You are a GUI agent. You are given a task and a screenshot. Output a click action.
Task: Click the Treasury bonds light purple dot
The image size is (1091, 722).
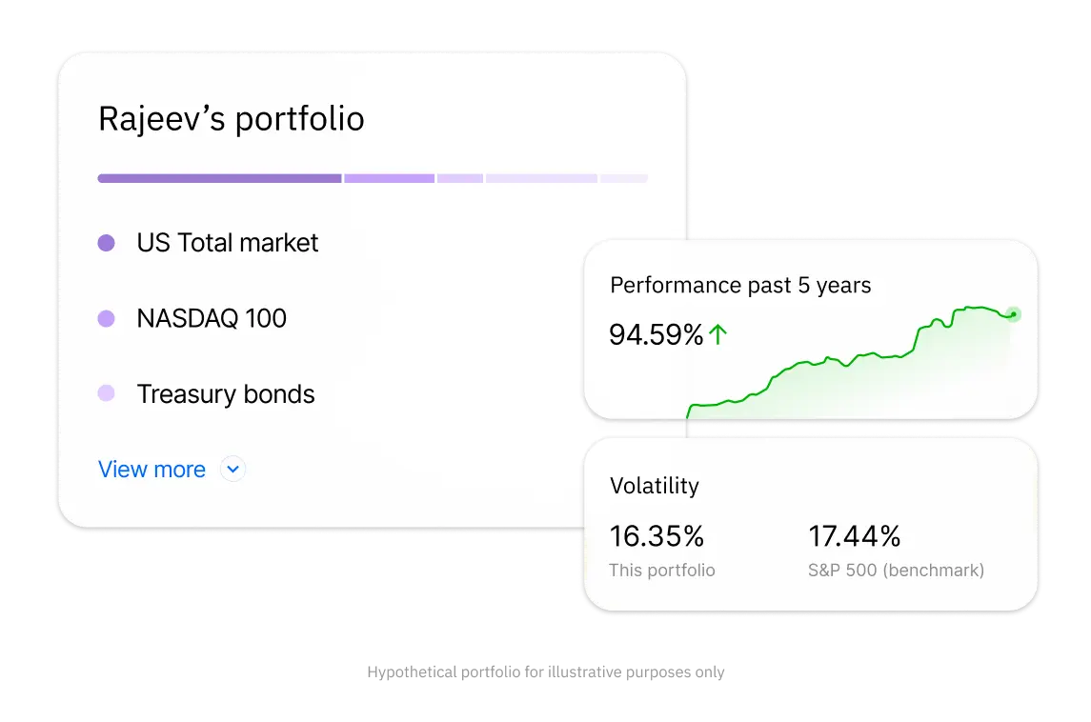pyautogui.click(x=107, y=393)
